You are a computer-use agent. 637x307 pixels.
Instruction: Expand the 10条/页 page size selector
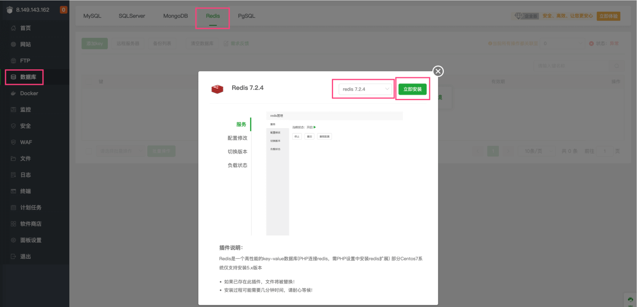(536, 151)
